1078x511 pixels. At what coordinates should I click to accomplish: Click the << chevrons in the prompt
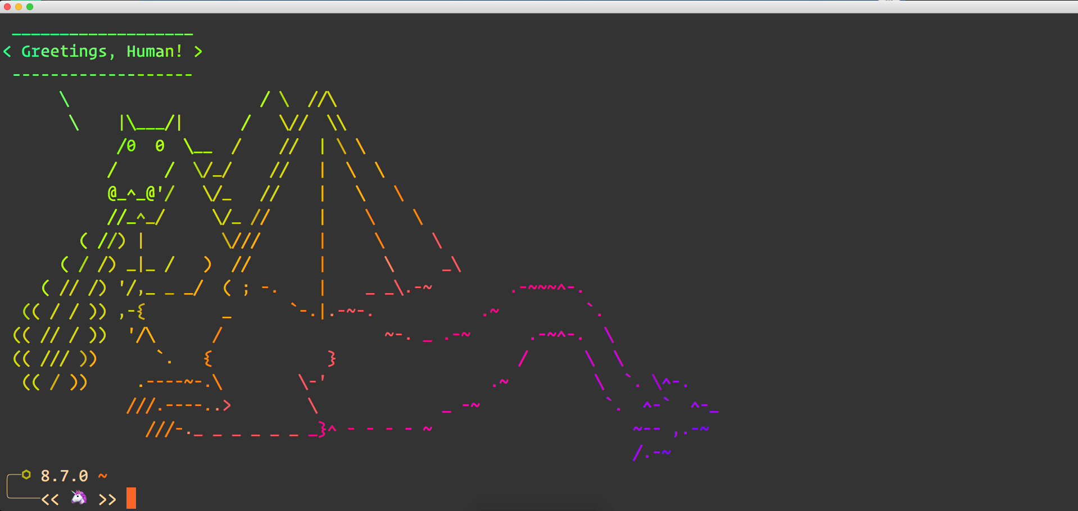(x=50, y=499)
